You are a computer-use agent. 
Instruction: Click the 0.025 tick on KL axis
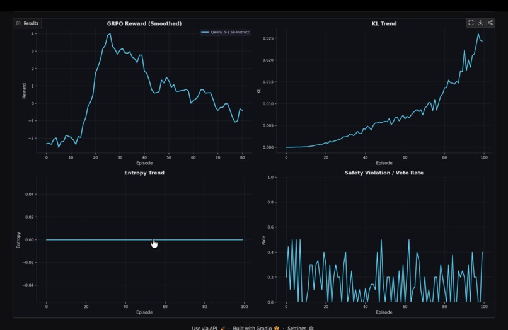pyautogui.click(x=268, y=38)
